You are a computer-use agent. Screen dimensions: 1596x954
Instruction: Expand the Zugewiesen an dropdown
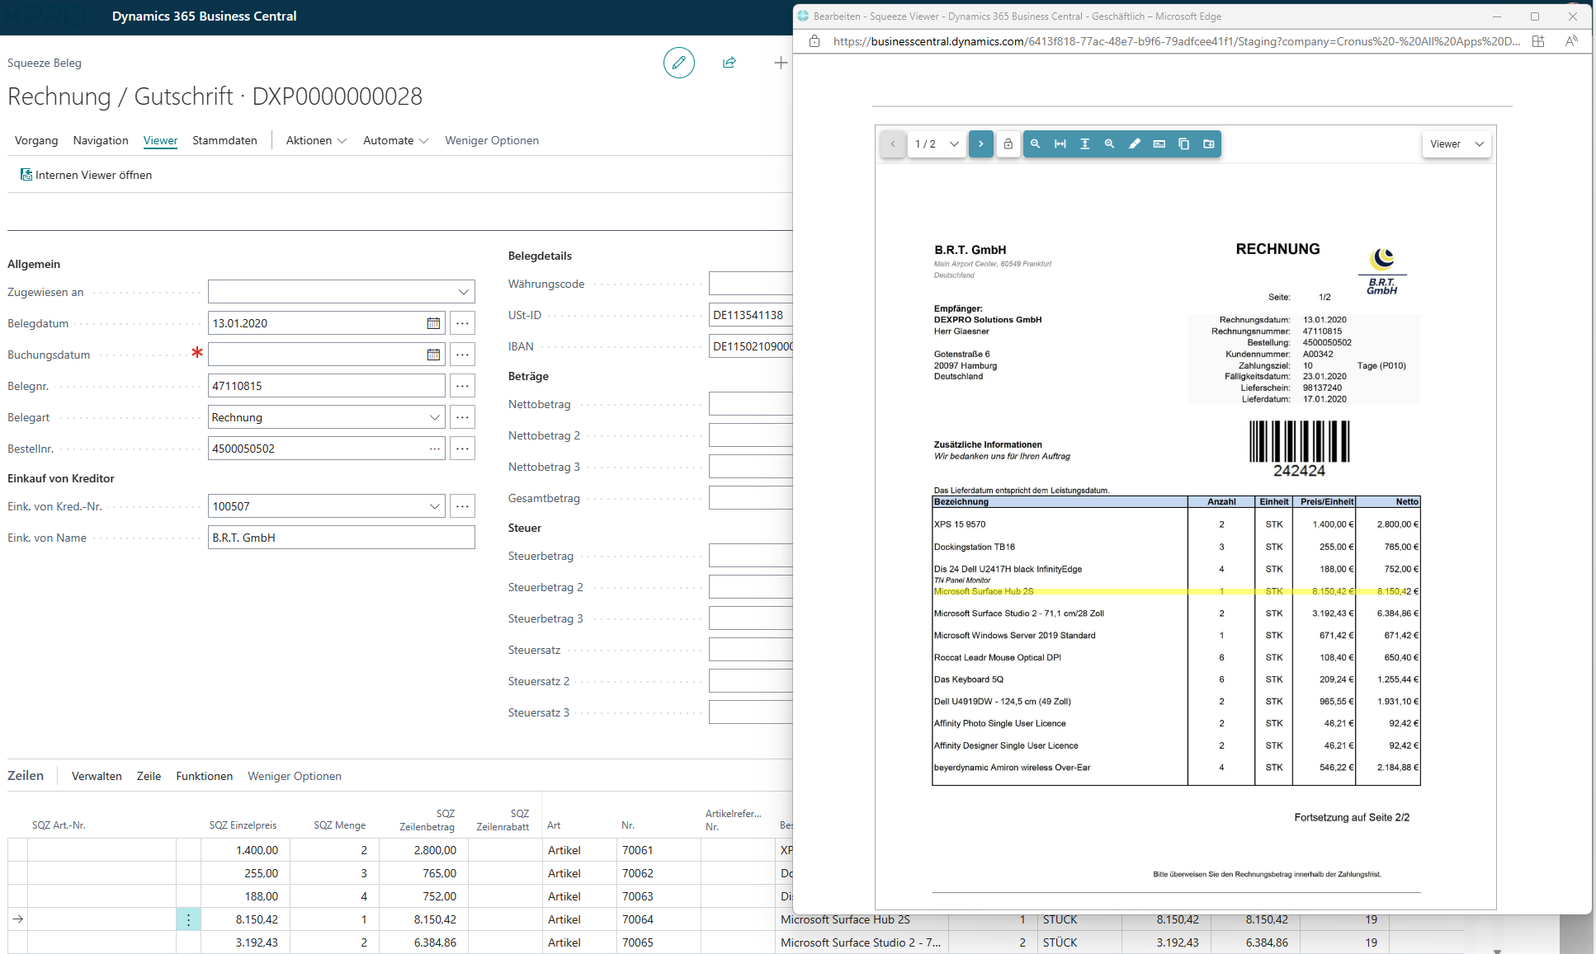[x=463, y=292]
